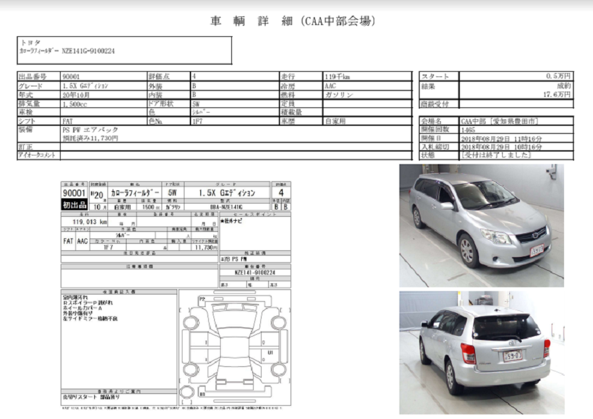Viewport: 593px width, 419px height.
Task: Select lot number value 90001 in table
Action: coord(71,76)
